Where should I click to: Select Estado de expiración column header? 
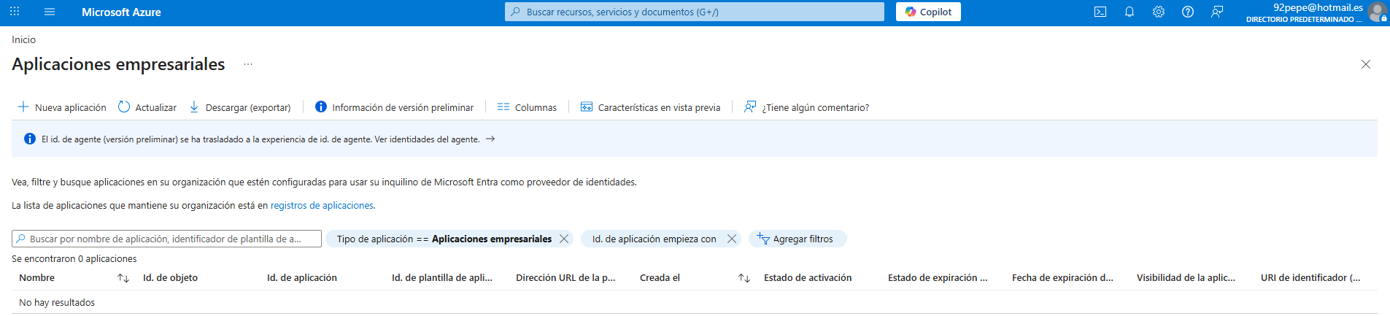pos(938,278)
